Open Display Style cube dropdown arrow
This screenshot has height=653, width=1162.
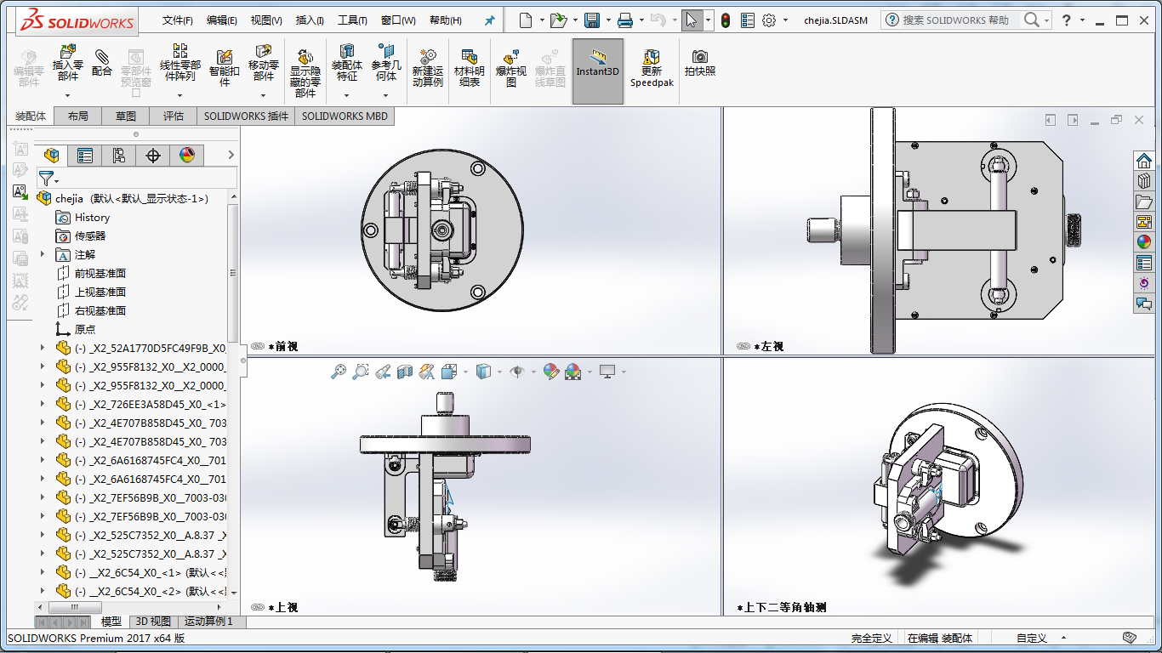[499, 372]
